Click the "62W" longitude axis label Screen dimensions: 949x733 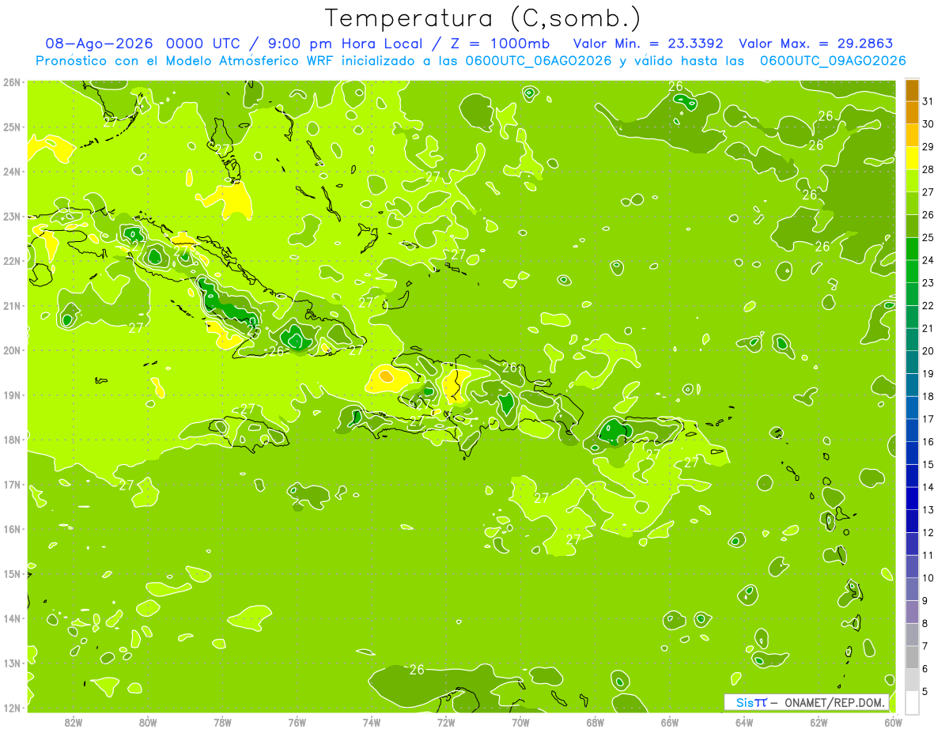(819, 721)
